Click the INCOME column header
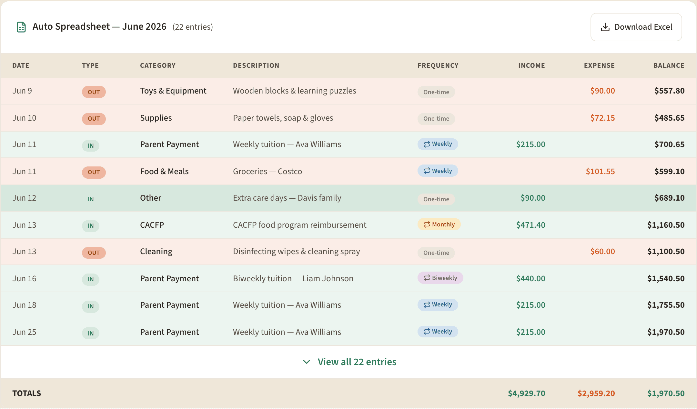This screenshot has width=697, height=409. pyautogui.click(x=531, y=65)
